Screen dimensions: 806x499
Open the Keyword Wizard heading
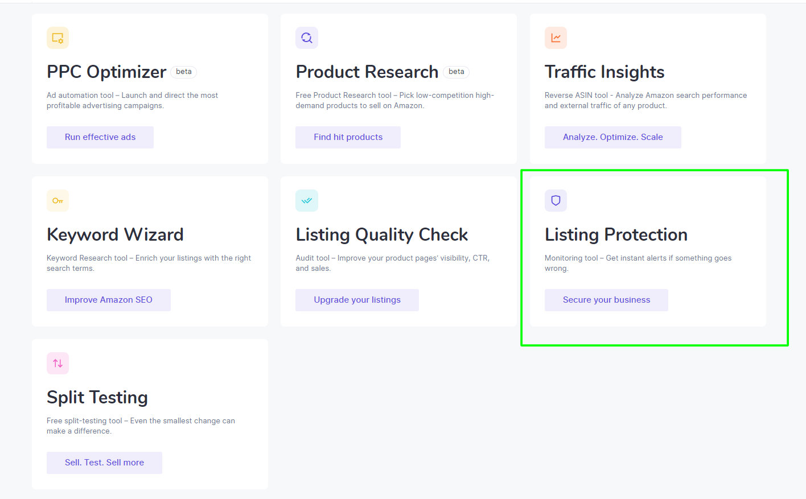[x=115, y=234]
